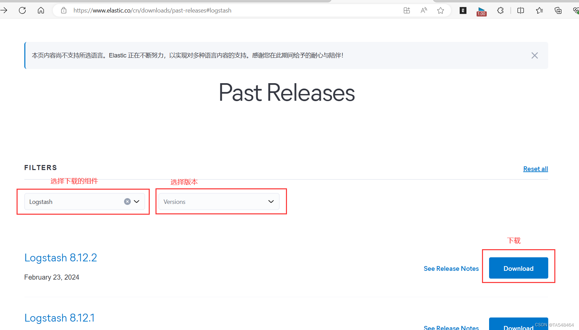Viewport: 579px width, 330px height.
Task: Add this page to favorites with the star
Action: (x=440, y=10)
